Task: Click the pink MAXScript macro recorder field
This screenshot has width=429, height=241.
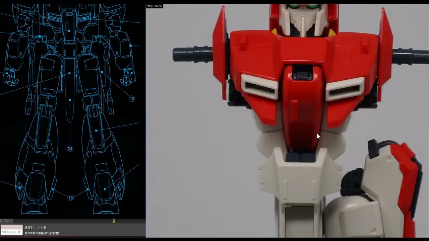Action: [x=12, y=227]
